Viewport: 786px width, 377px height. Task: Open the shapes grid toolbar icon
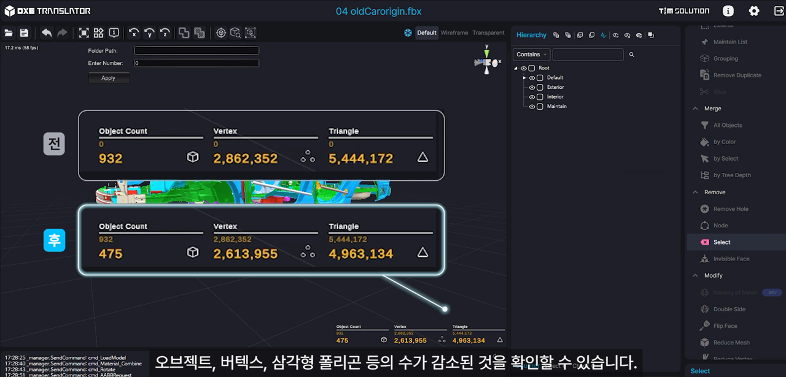point(98,33)
